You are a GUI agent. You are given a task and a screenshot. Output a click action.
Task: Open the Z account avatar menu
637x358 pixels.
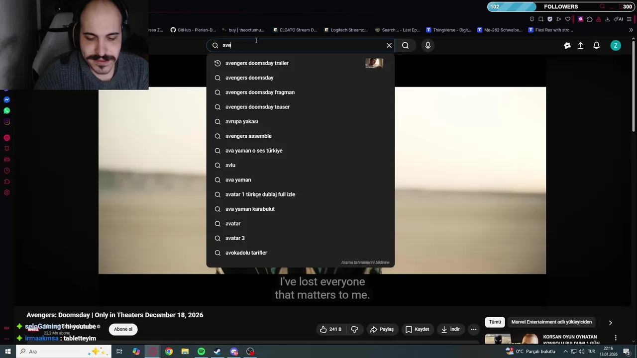[616, 45]
